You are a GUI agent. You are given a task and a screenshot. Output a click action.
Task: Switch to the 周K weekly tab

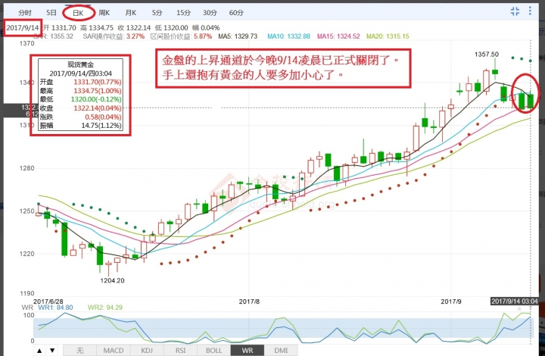[104, 13]
